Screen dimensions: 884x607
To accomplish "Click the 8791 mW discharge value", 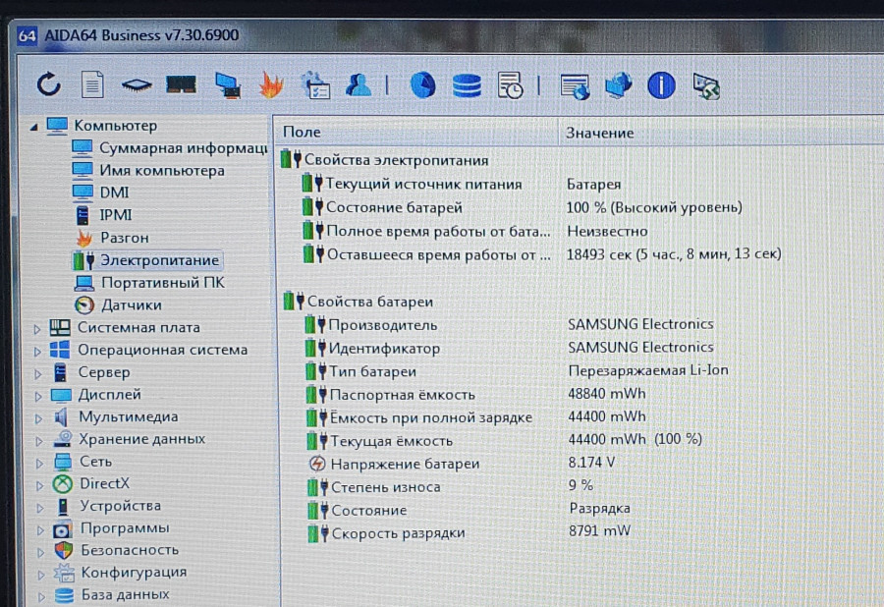I will click(x=599, y=531).
